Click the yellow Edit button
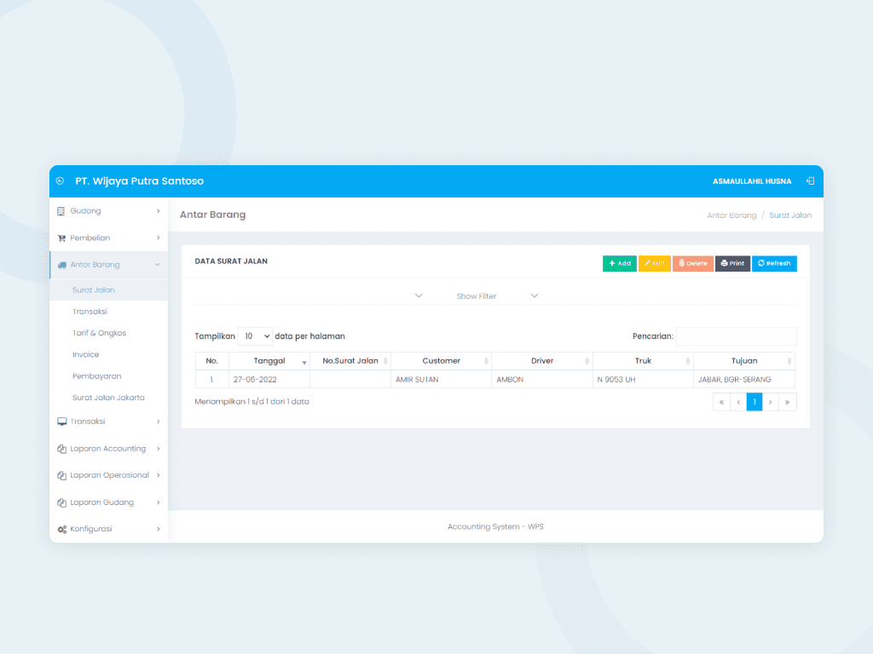The height and width of the screenshot is (654, 873). 655,264
